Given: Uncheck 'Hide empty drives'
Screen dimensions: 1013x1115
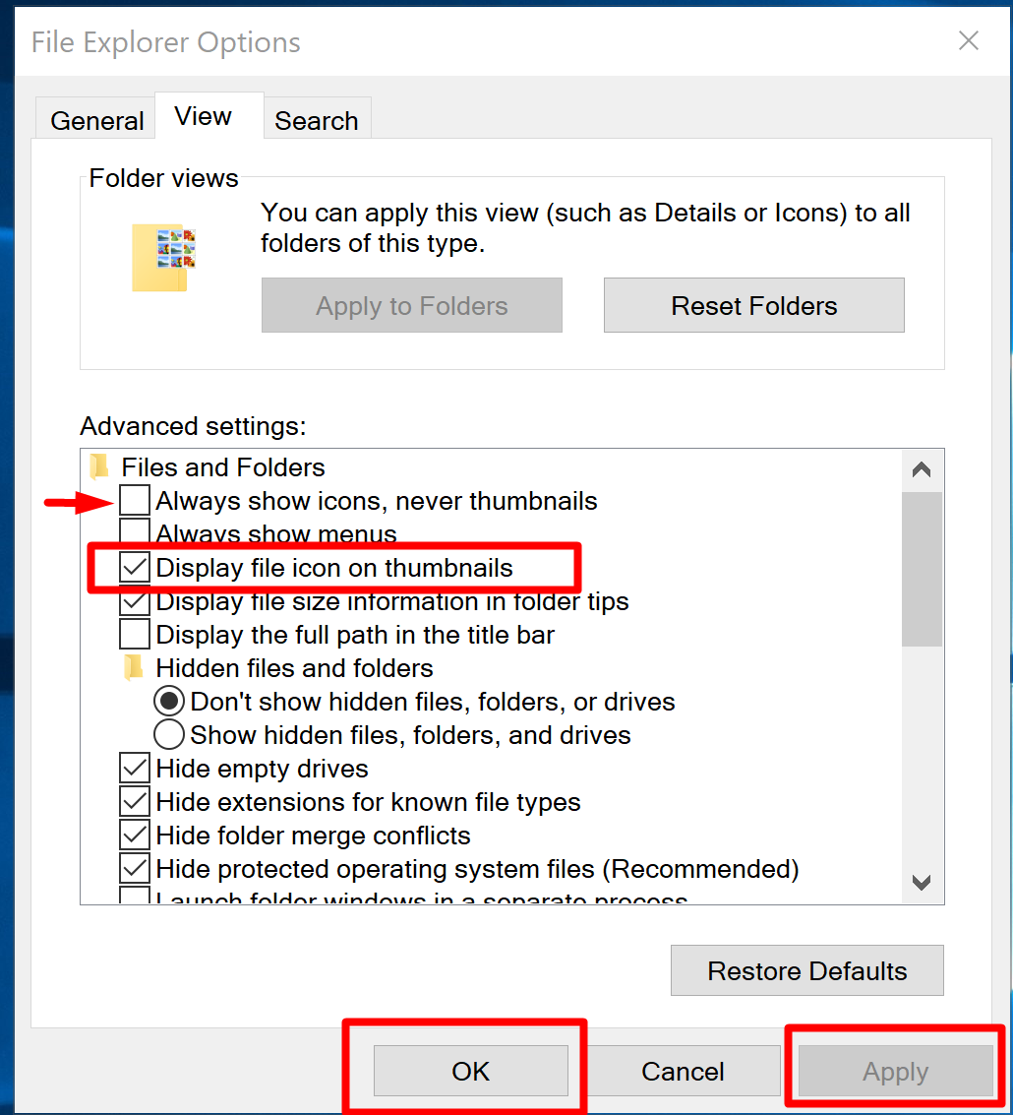Looking at the screenshot, I should tap(134, 768).
